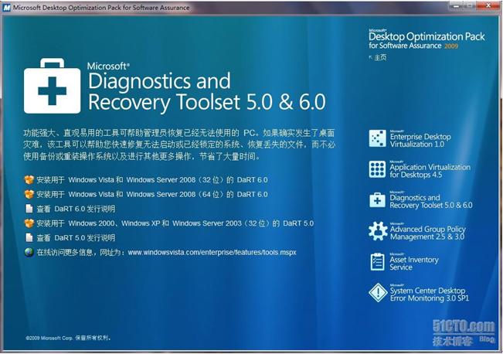
Task: Click the Diagnostics and Recovery Toolset sidebar icon
Action: (x=377, y=200)
